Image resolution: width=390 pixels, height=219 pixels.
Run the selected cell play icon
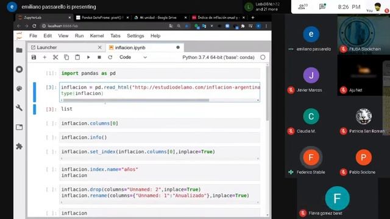(x=88, y=57)
